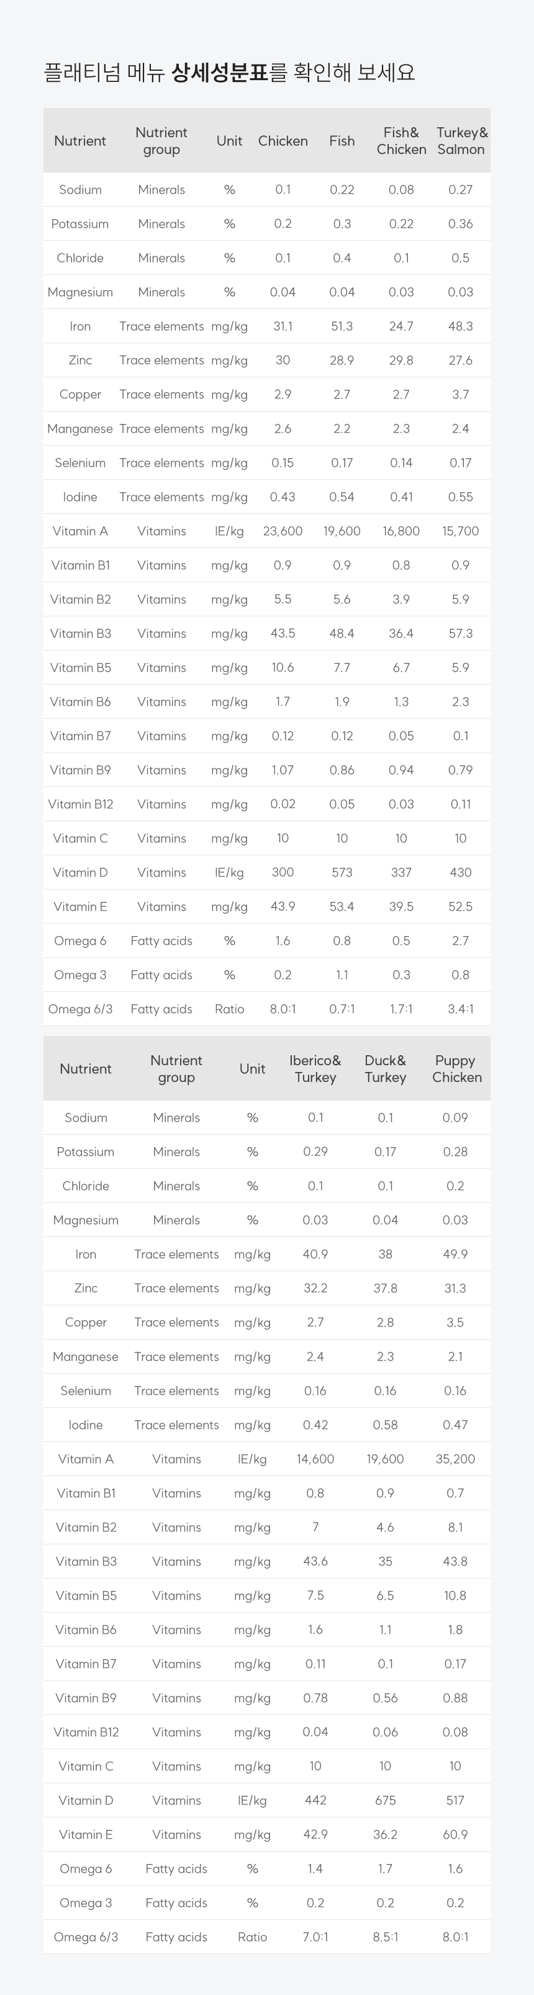Click the 60.9 Vitamin E value
Image resolution: width=534 pixels, height=1995 pixels.
point(455,1835)
